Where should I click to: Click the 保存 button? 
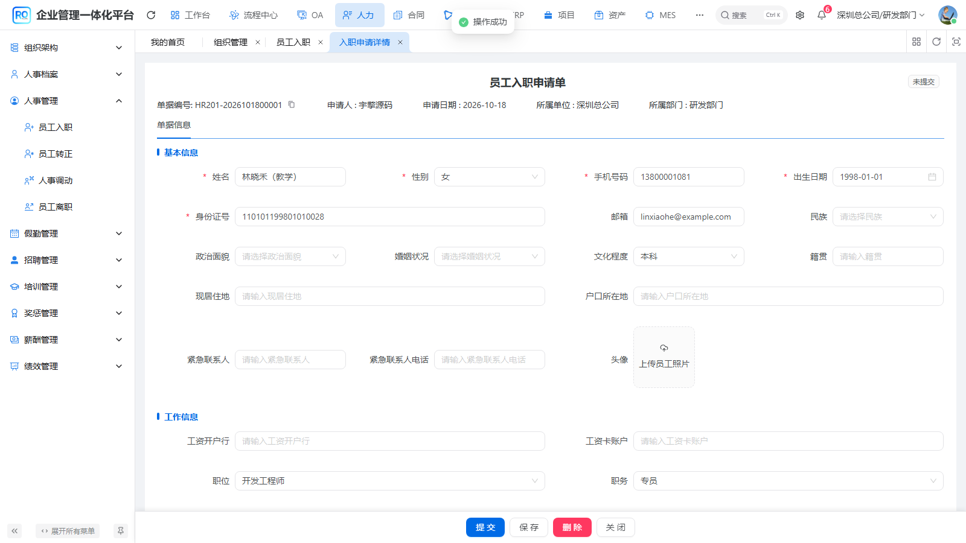[x=529, y=527]
